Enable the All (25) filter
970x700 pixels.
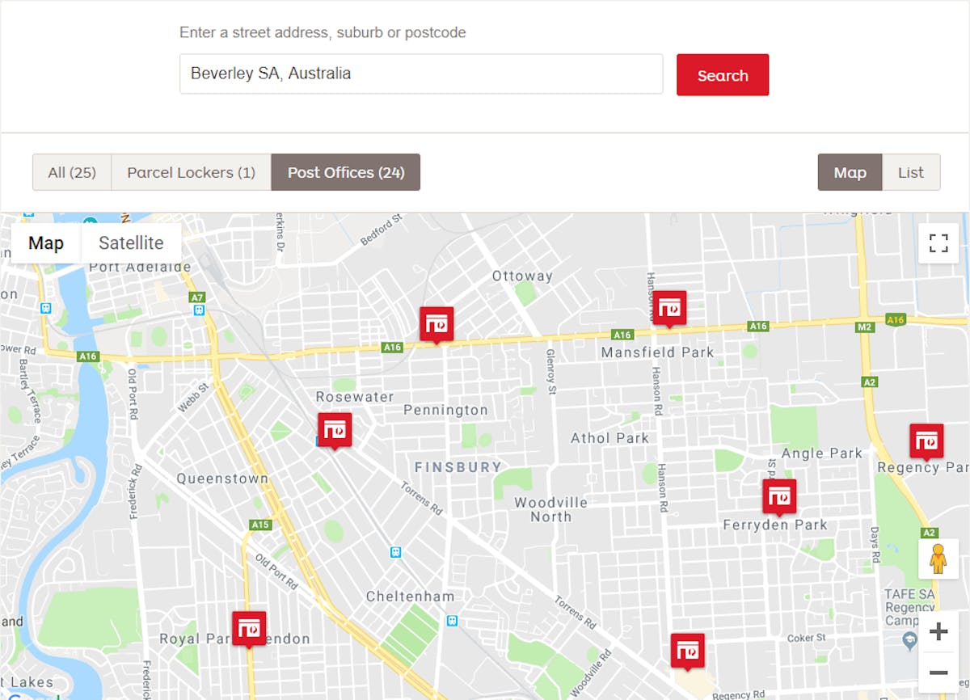click(71, 172)
